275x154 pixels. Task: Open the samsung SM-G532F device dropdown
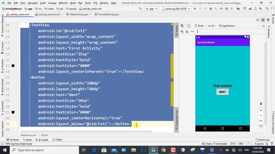tap(176, 9)
